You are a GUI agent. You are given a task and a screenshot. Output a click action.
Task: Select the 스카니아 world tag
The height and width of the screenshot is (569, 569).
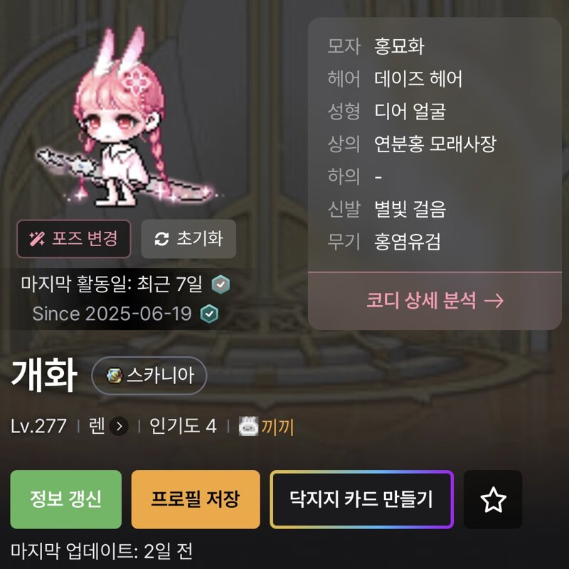point(149,376)
